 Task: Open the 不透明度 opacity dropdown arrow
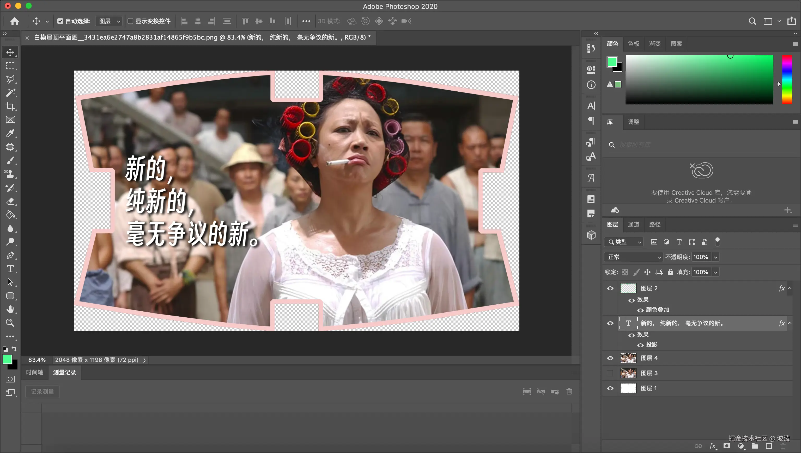tap(716, 257)
